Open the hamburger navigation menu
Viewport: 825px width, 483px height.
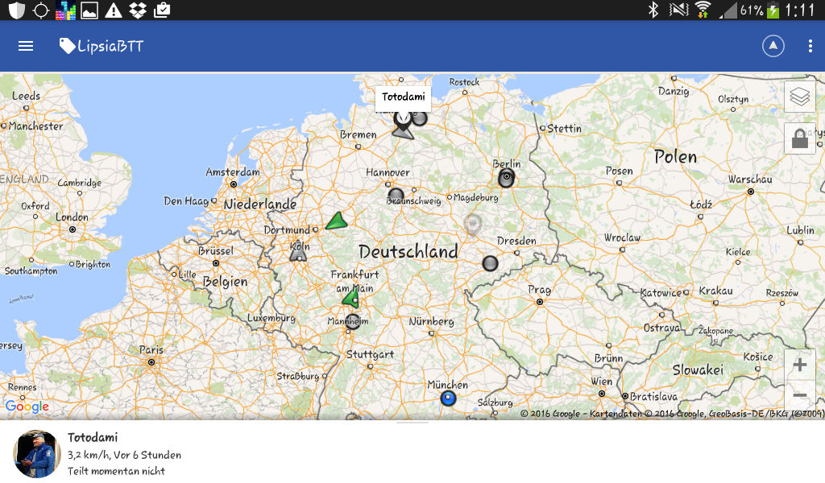click(x=26, y=46)
